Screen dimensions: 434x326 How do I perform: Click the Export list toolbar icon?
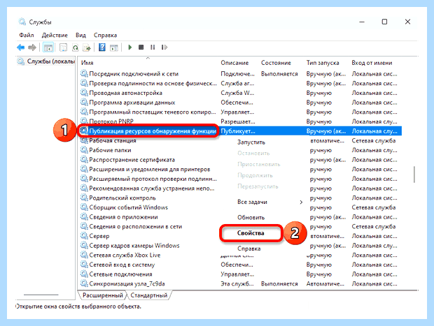pos(87,47)
